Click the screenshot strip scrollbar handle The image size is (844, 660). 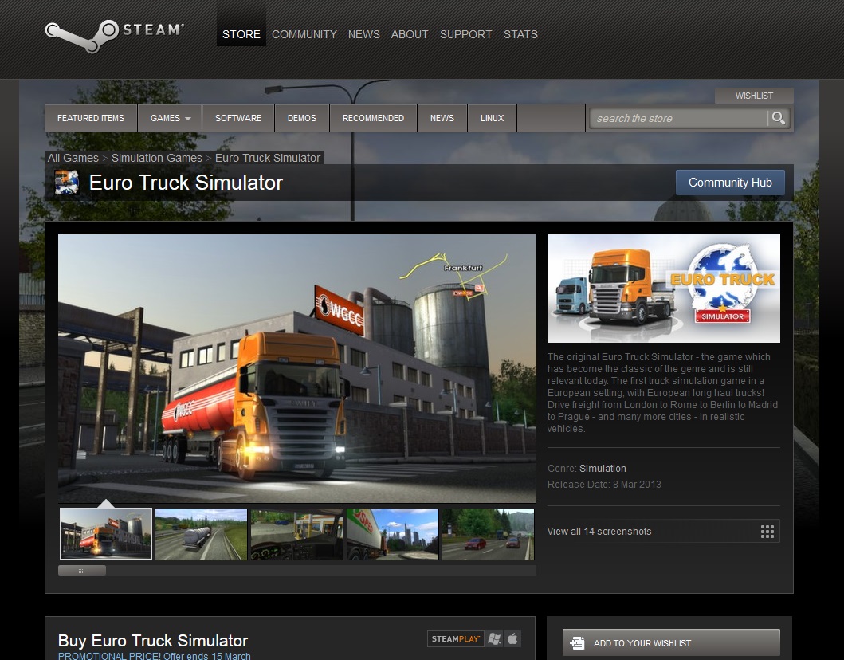coord(82,570)
